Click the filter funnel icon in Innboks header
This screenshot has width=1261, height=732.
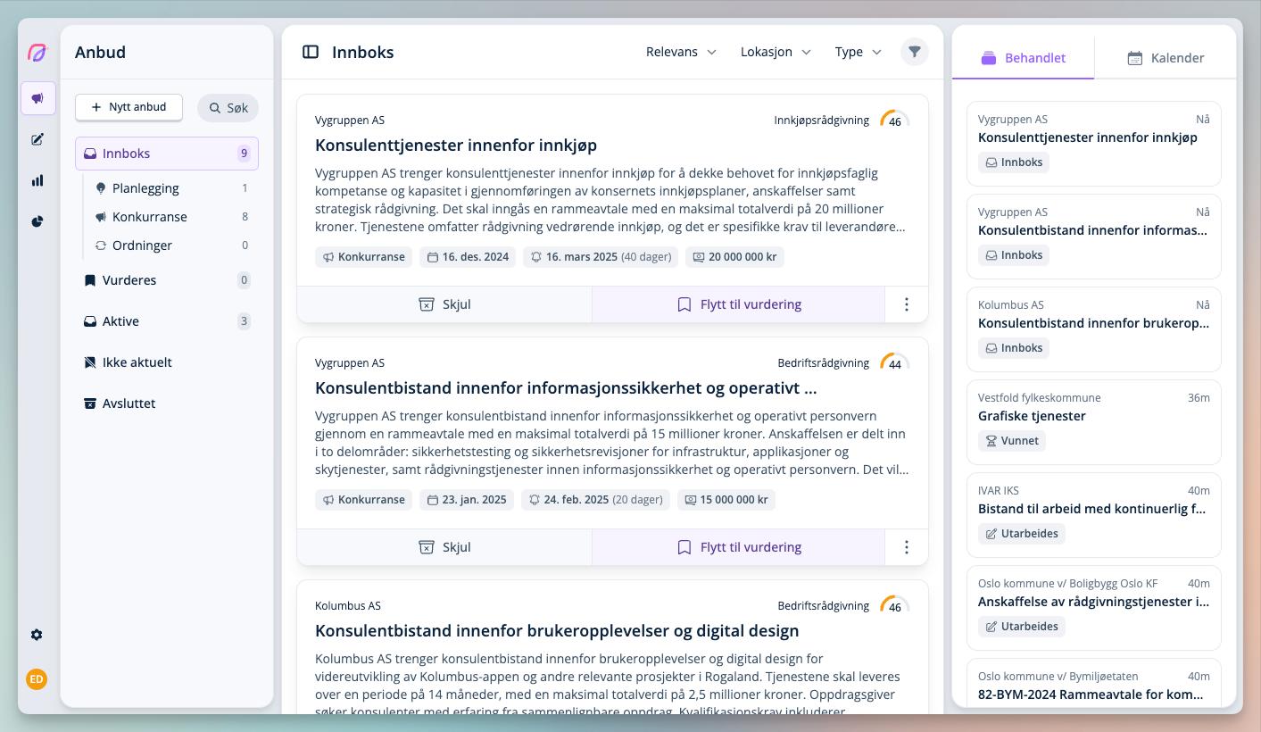click(914, 52)
